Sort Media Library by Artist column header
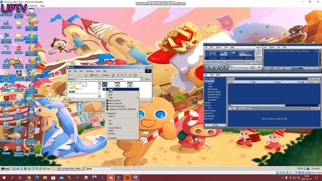This screenshot has height=181, width=322. click(239, 82)
